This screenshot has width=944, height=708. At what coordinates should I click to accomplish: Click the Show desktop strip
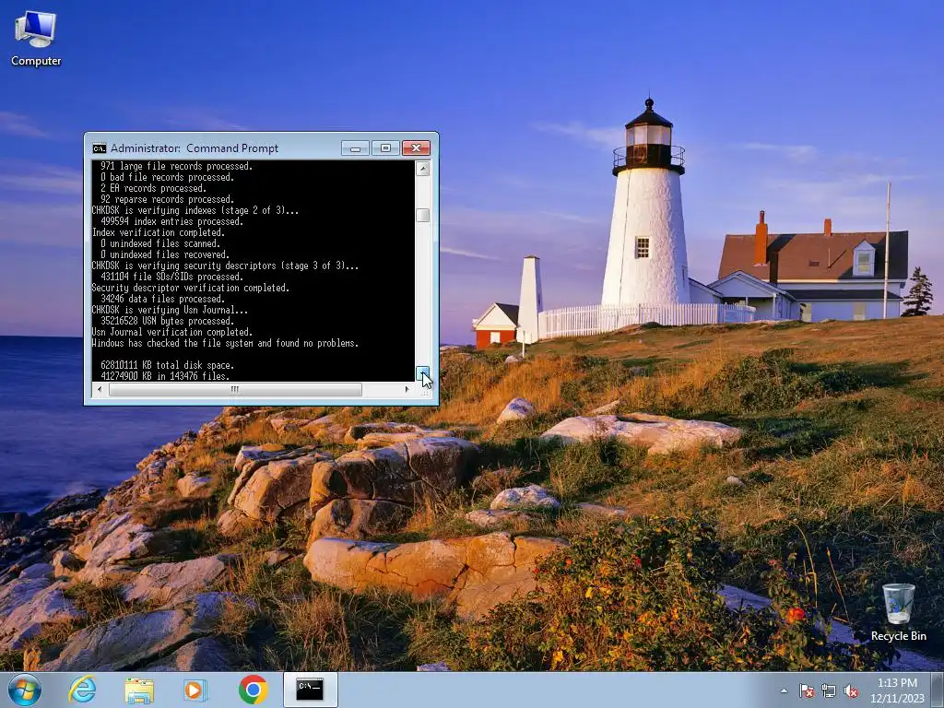click(938, 690)
